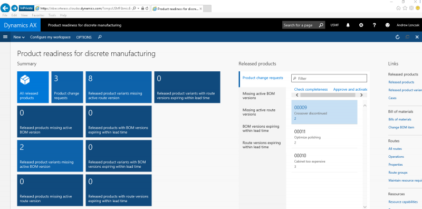Click the browser Forward arrow

click(15, 8)
